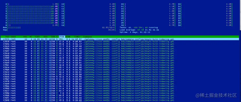Click the PRI column header
Screen dimensions: 241x102
[x=25, y=37]
